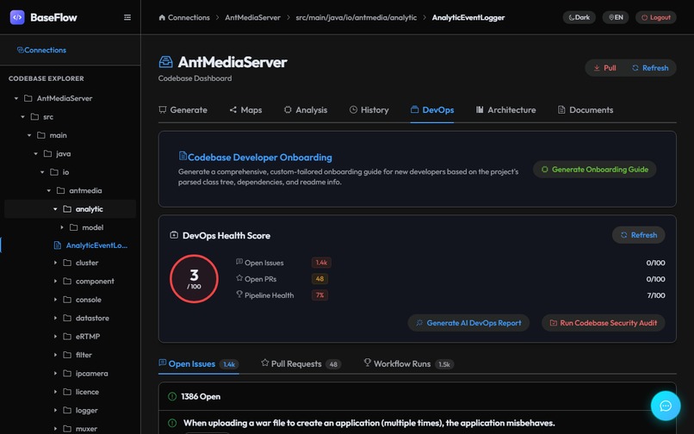
Task: Open the History tab
Action: [369, 110]
